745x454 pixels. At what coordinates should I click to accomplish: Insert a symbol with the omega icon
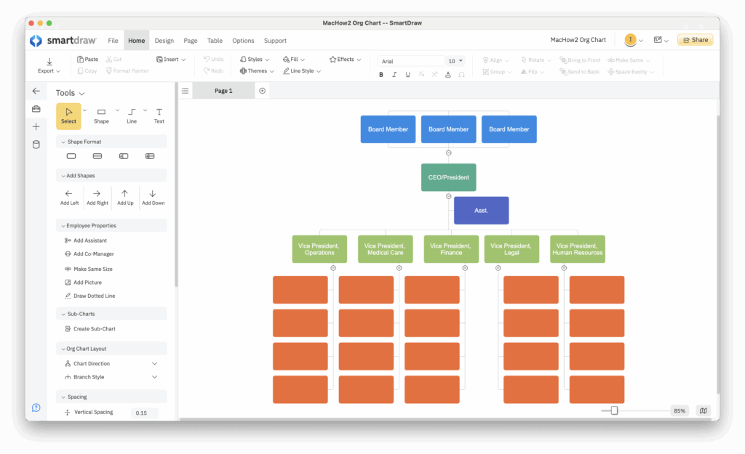click(461, 75)
